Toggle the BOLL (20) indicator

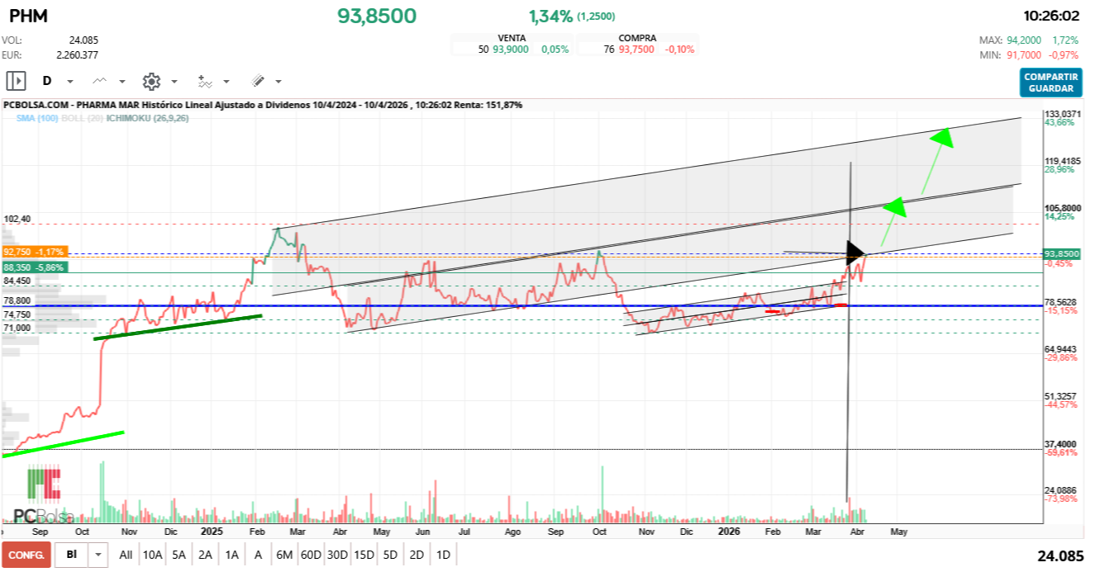[81, 118]
